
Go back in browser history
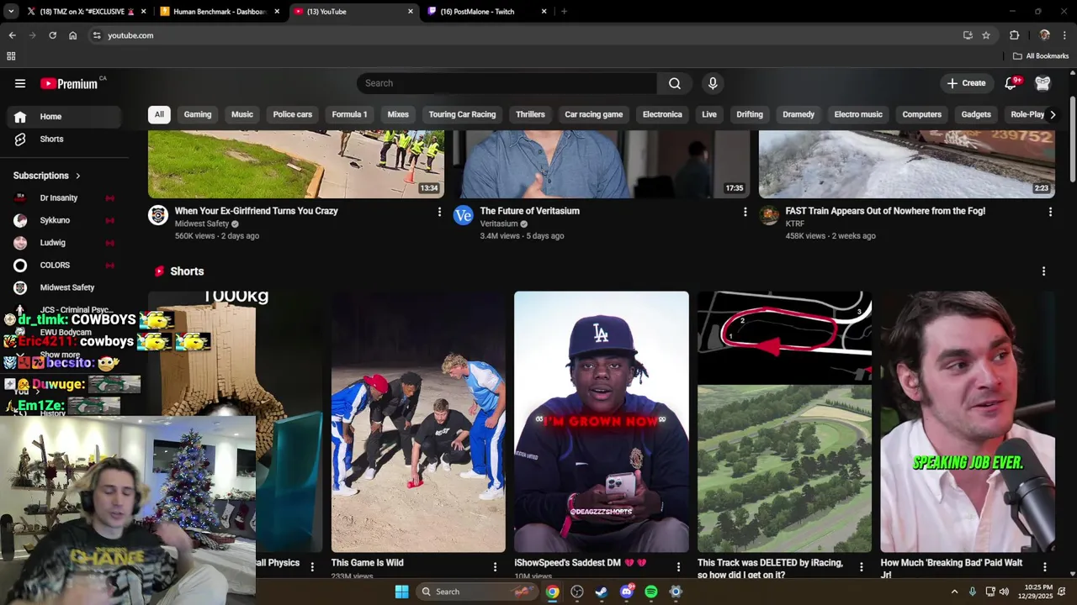tap(12, 35)
